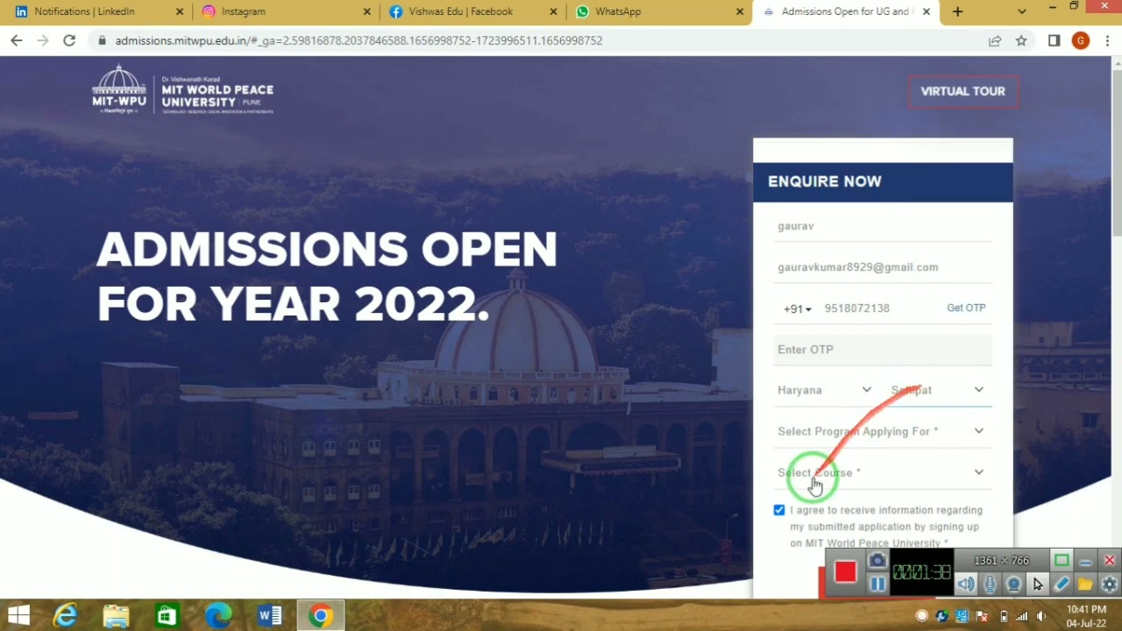Toggle system sound capture in the recorder
1122x631 pixels.
tap(965, 584)
